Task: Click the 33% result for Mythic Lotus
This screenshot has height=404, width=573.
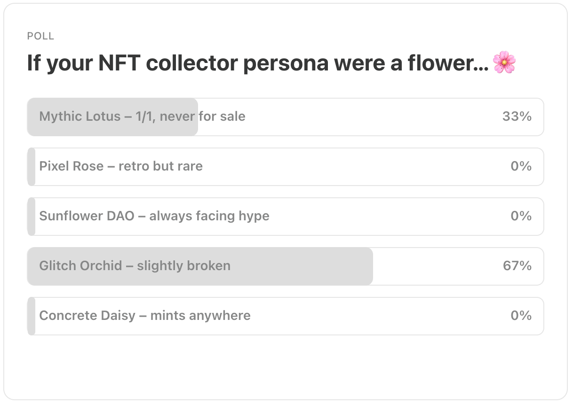Action: 517,117
